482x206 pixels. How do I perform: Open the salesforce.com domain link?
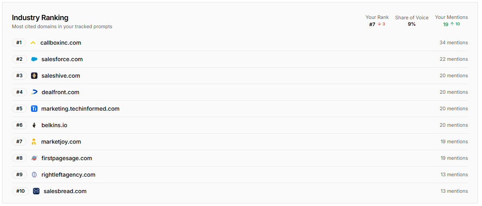[62, 59]
